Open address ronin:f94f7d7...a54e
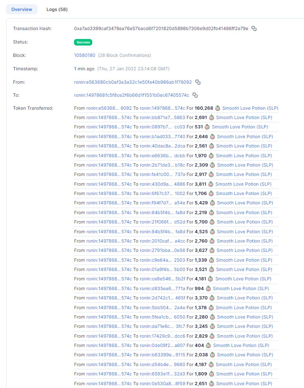 pyautogui.click(x=163, y=203)
